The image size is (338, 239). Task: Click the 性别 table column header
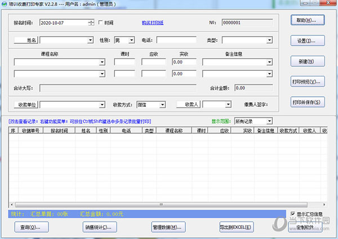[x=104, y=130]
